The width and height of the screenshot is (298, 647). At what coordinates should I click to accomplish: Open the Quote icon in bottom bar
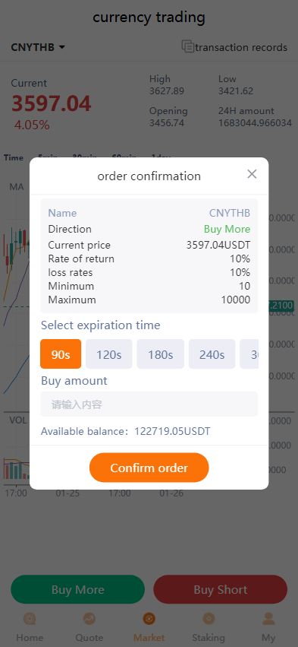pyautogui.click(x=89, y=619)
